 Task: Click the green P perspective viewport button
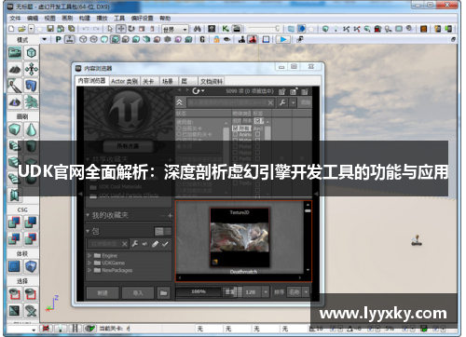(58, 39)
